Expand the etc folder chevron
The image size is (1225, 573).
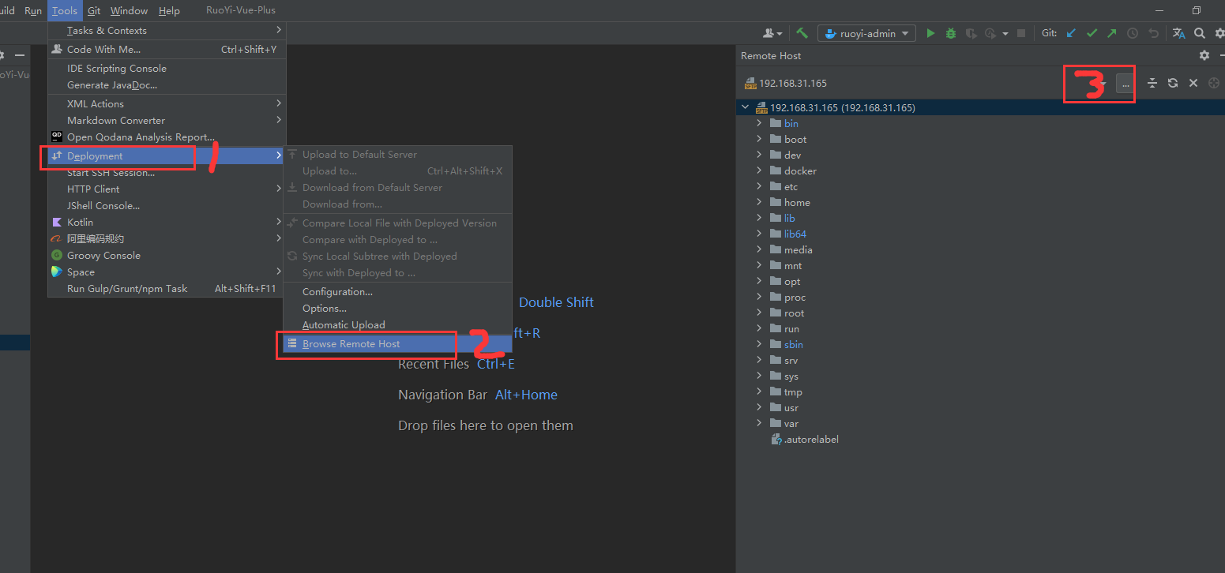(760, 186)
